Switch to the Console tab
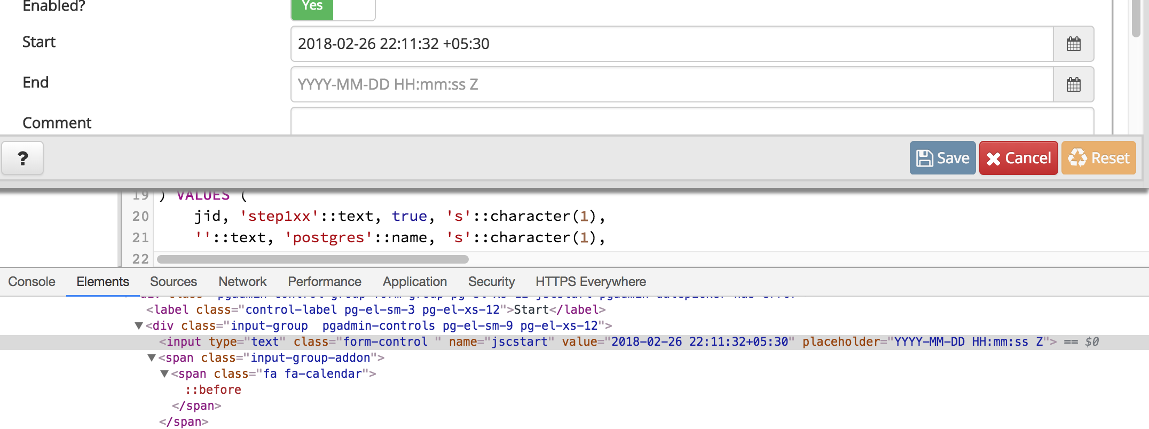This screenshot has width=1149, height=429. point(32,282)
